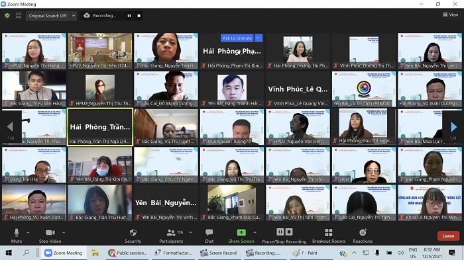Toggle Original Sound off button
Image resolution: width=464 pixels, height=260 pixels.
point(48,16)
